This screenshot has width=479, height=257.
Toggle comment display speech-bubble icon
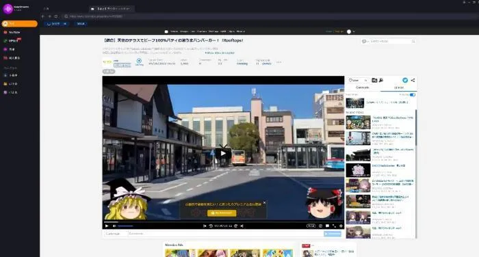tap(327, 226)
